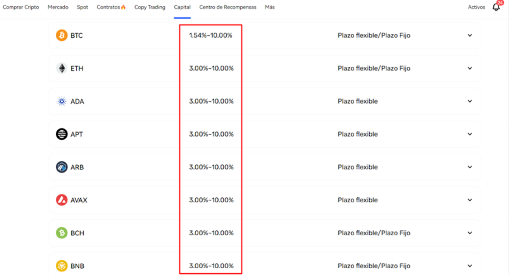Click the ARB rate 3.00%~10.00%
Screen dimensions: 509x275
(x=211, y=167)
